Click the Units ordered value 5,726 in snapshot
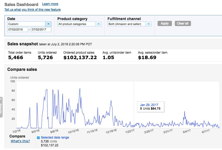The image size is (222, 150). click(x=45, y=58)
